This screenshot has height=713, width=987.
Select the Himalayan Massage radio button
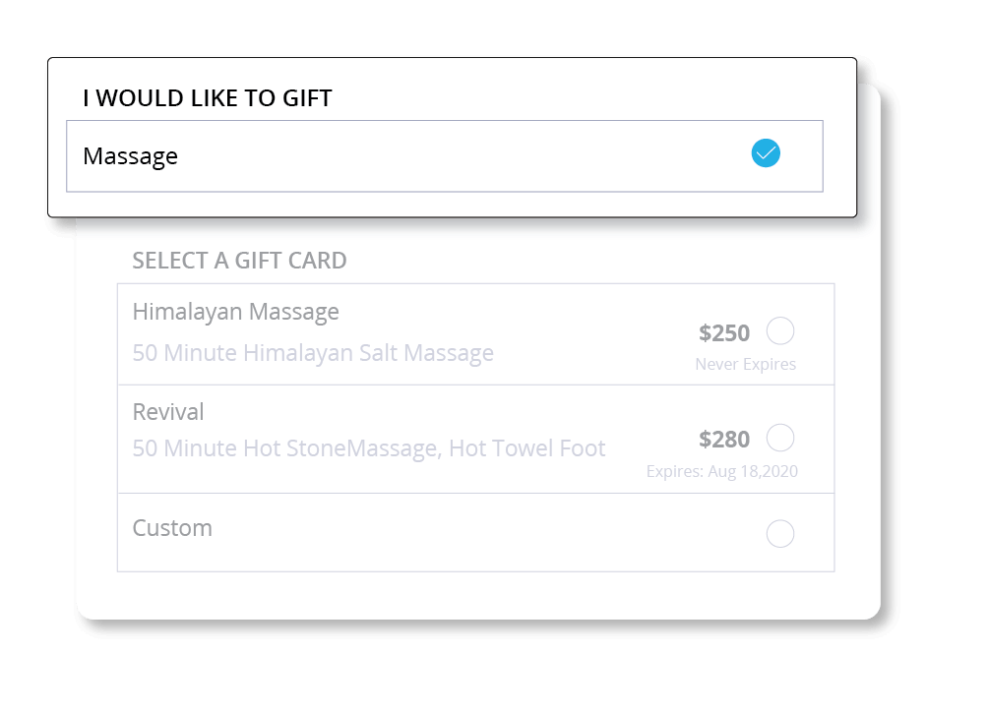779,332
